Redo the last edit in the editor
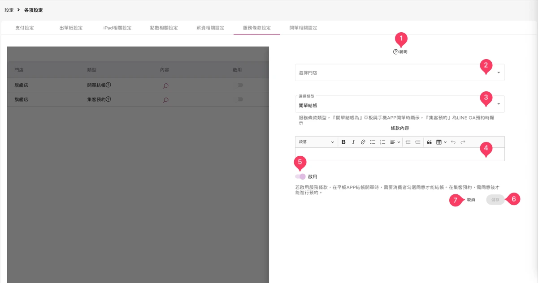This screenshot has width=538, height=283. tap(463, 142)
